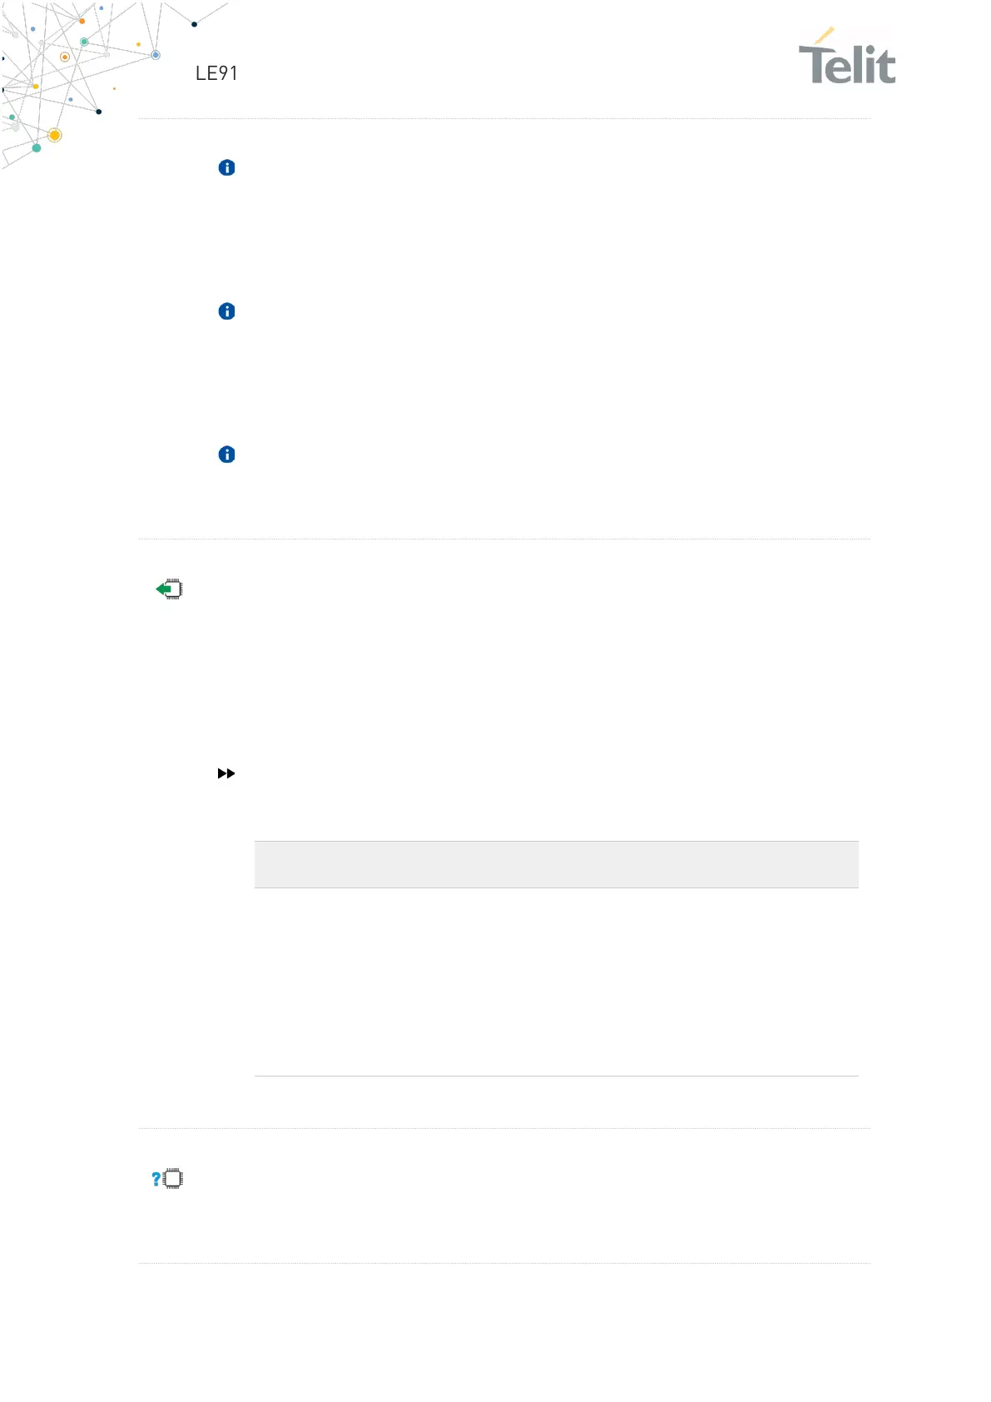Click the green arrow chip command icon

[170, 589]
